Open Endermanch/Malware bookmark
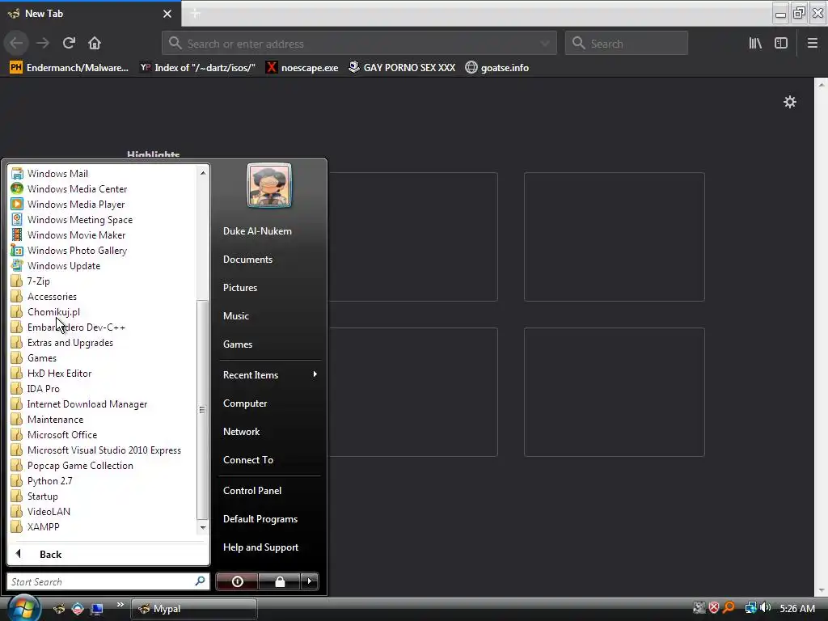The image size is (828, 621). [x=70, y=68]
